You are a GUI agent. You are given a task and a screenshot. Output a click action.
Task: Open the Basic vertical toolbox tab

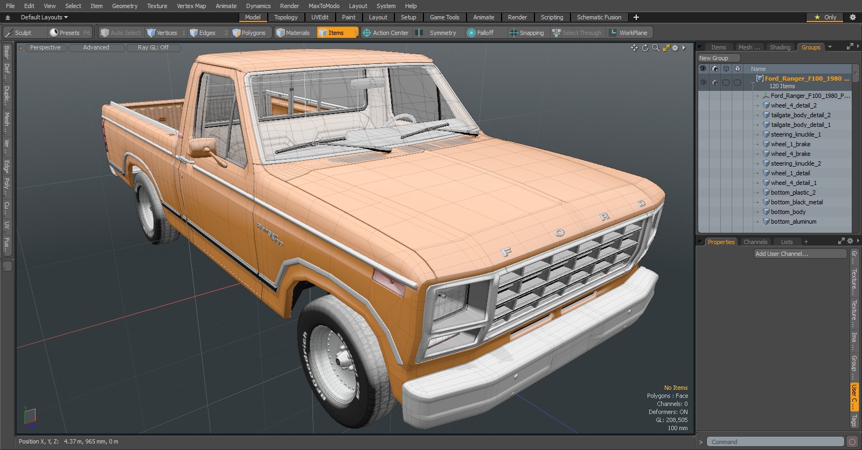[x=6, y=52]
